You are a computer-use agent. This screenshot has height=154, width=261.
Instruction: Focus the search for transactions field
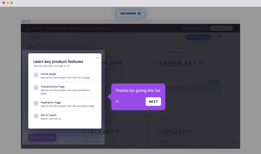[x=109, y=37]
